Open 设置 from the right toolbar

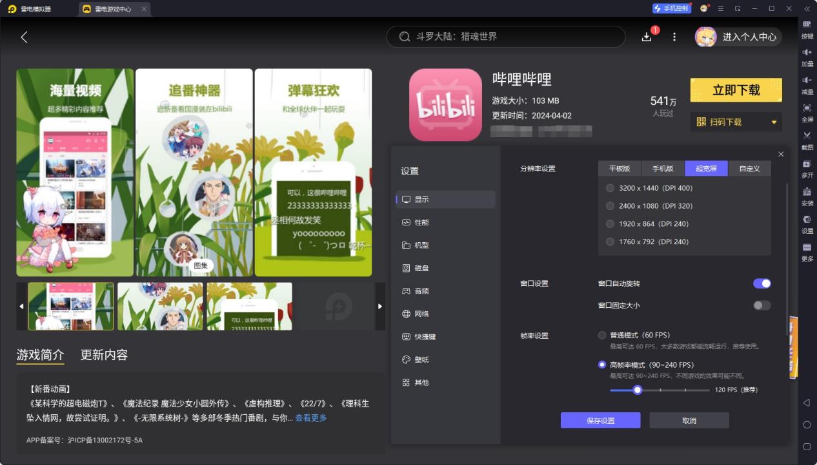pos(807,223)
